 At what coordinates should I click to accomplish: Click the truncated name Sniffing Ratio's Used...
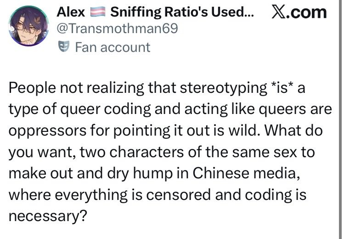point(182,12)
